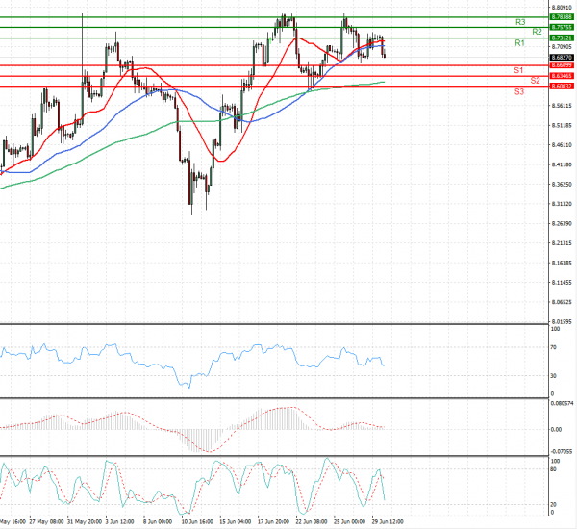This screenshot has width=577, height=529.
Task: Click the 31 May 20:00 time label
Action: tap(85, 522)
